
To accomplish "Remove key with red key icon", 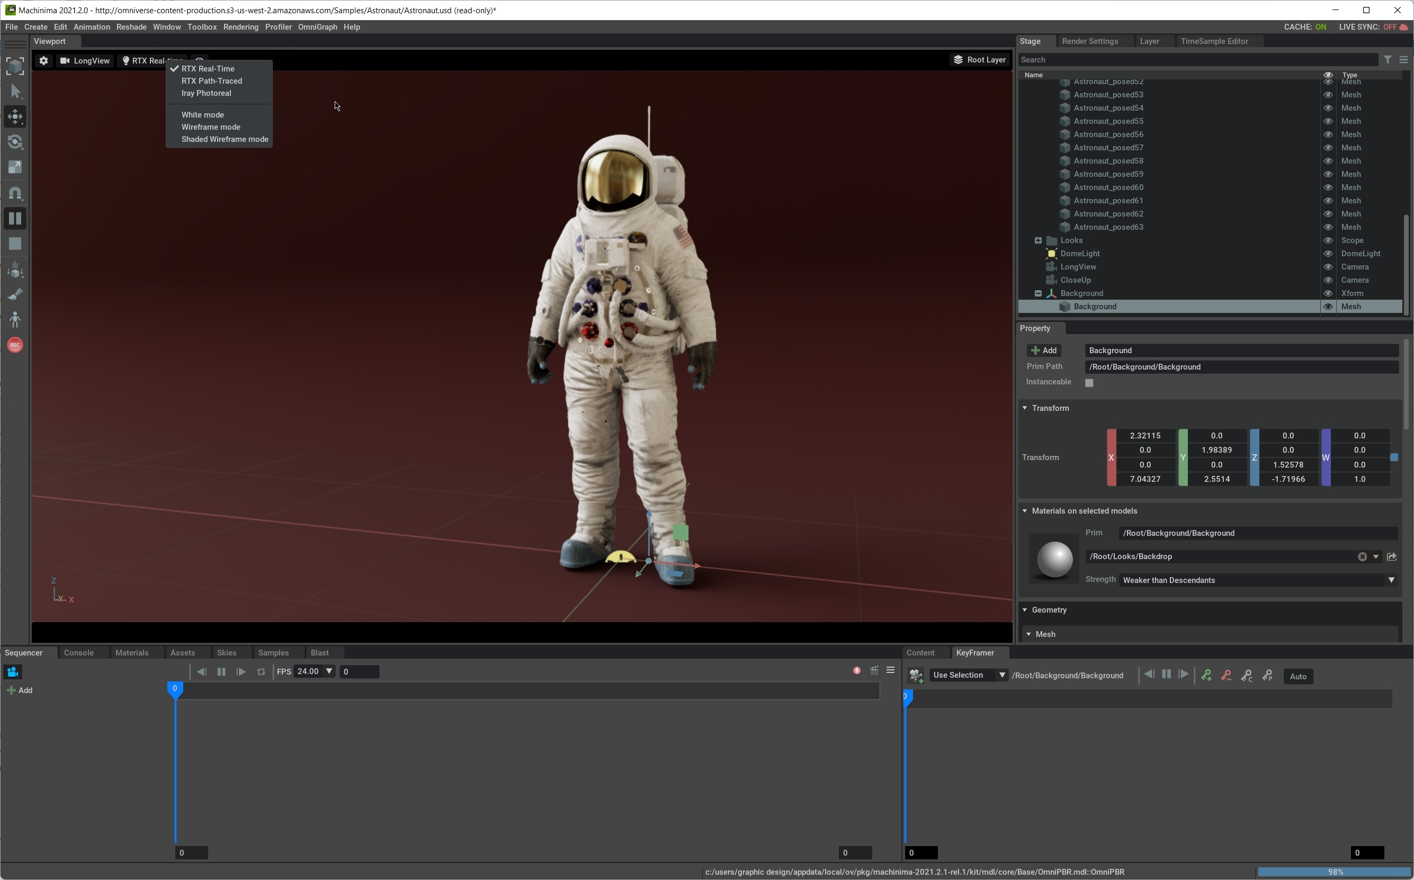I will tap(1226, 676).
